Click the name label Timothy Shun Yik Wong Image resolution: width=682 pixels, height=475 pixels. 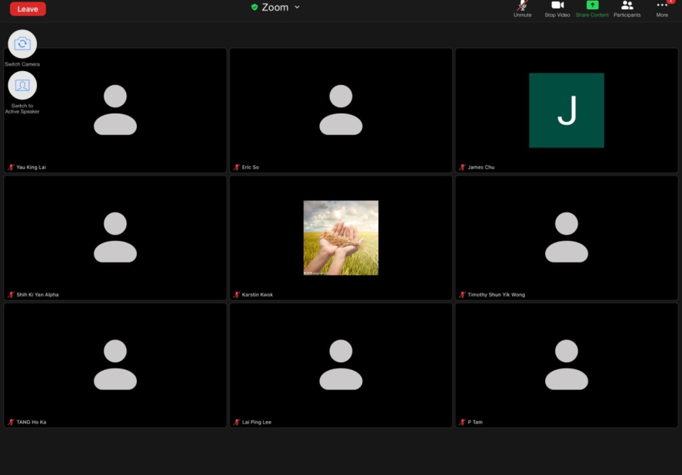[x=496, y=294]
